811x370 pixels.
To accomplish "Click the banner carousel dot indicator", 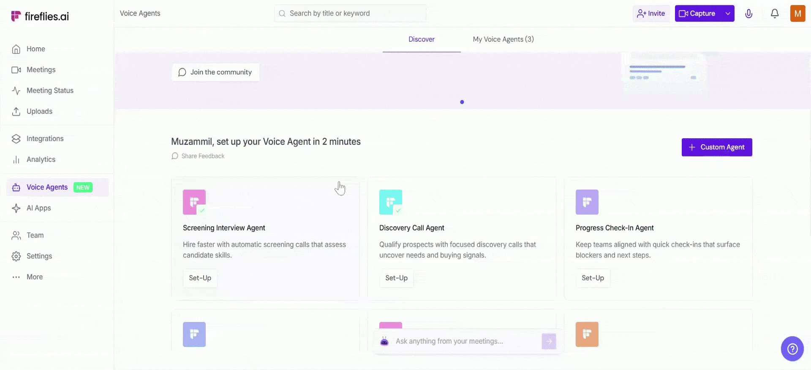I will tap(462, 102).
